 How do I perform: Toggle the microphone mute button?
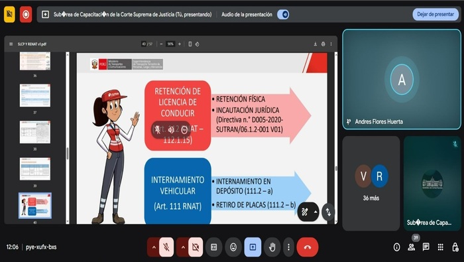tap(166, 247)
